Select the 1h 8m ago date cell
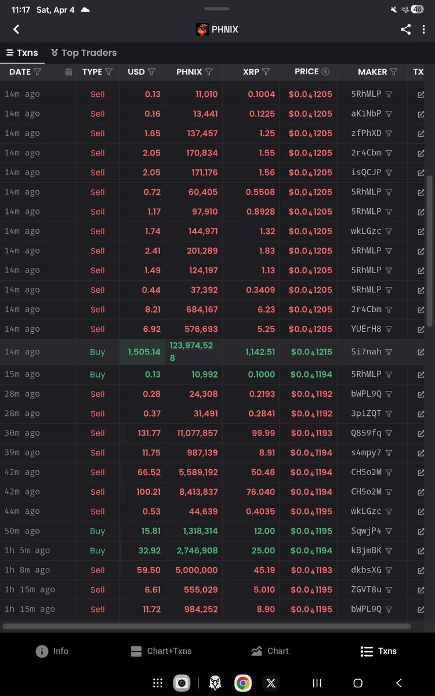435x696 pixels. coord(27,570)
